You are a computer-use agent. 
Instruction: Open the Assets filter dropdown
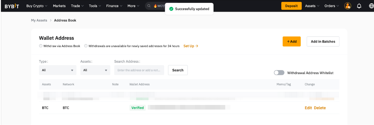click(95, 70)
